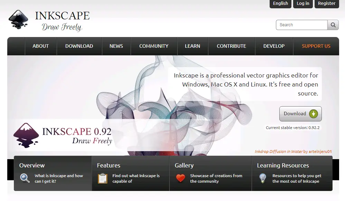Open artist arteInjeru01's profile link
The image size is (345, 201).
(320, 152)
